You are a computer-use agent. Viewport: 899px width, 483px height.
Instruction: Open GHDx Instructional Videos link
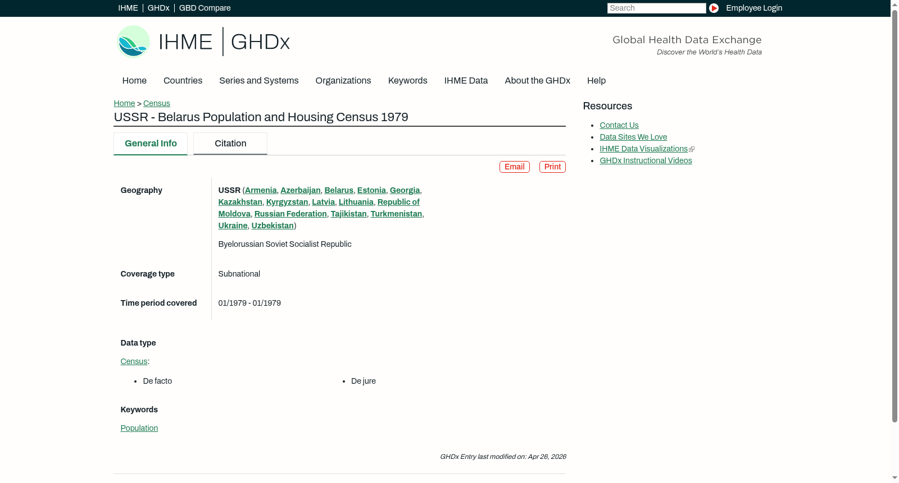646,160
